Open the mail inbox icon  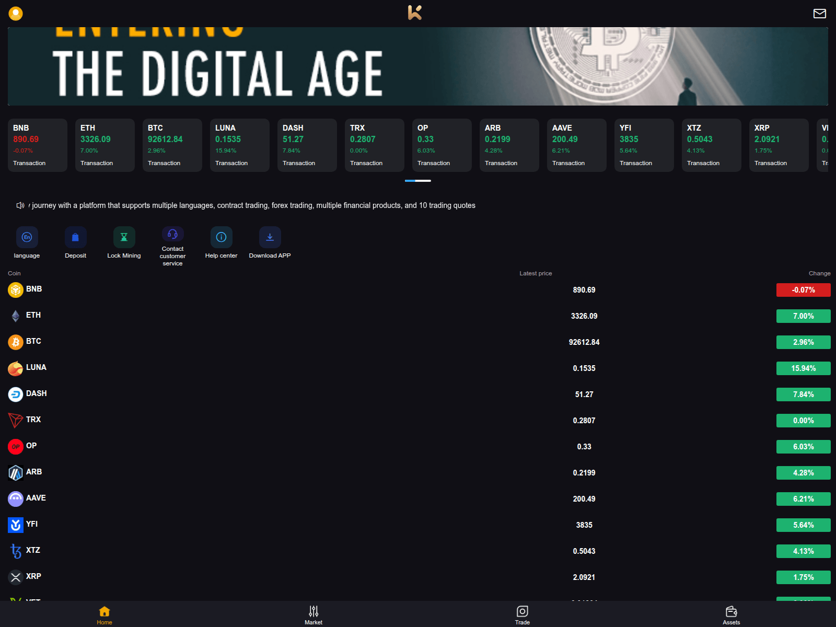(x=819, y=13)
